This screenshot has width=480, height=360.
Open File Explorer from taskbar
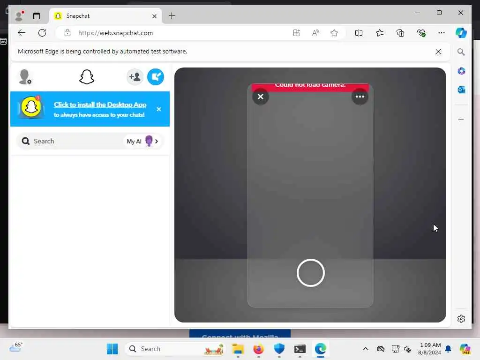coord(238,349)
